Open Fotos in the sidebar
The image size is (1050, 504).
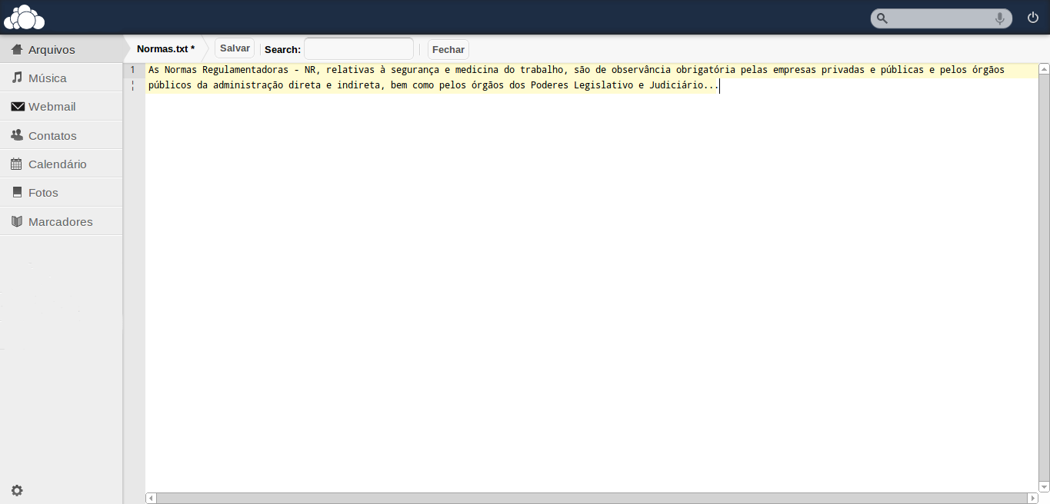[x=62, y=192]
